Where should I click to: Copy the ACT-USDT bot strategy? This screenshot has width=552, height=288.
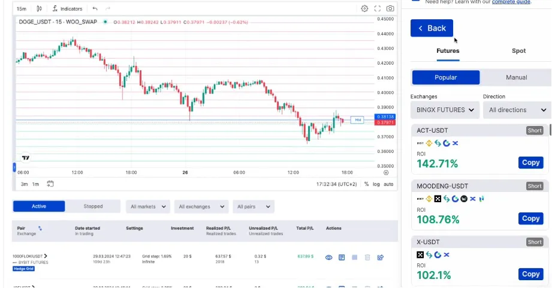[530, 163]
